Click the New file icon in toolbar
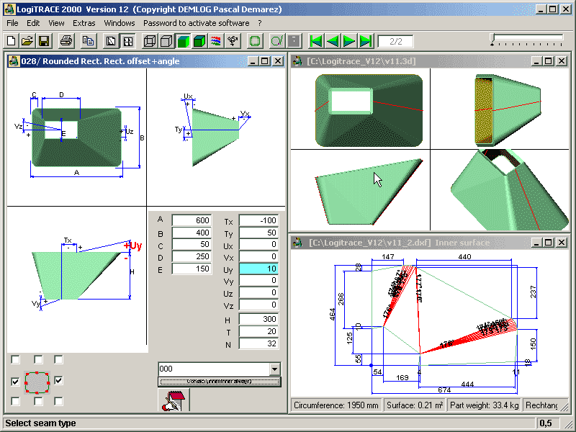Screen dimensions: 576x432 (12, 41)
